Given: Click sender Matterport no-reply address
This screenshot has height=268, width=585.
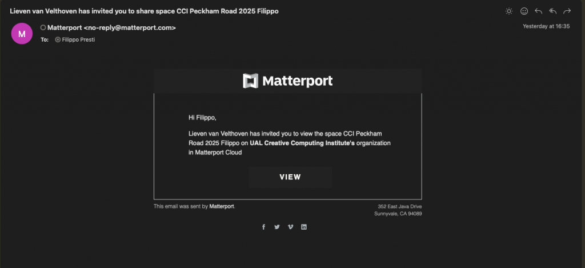Looking at the screenshot, I should coord(111,27).
